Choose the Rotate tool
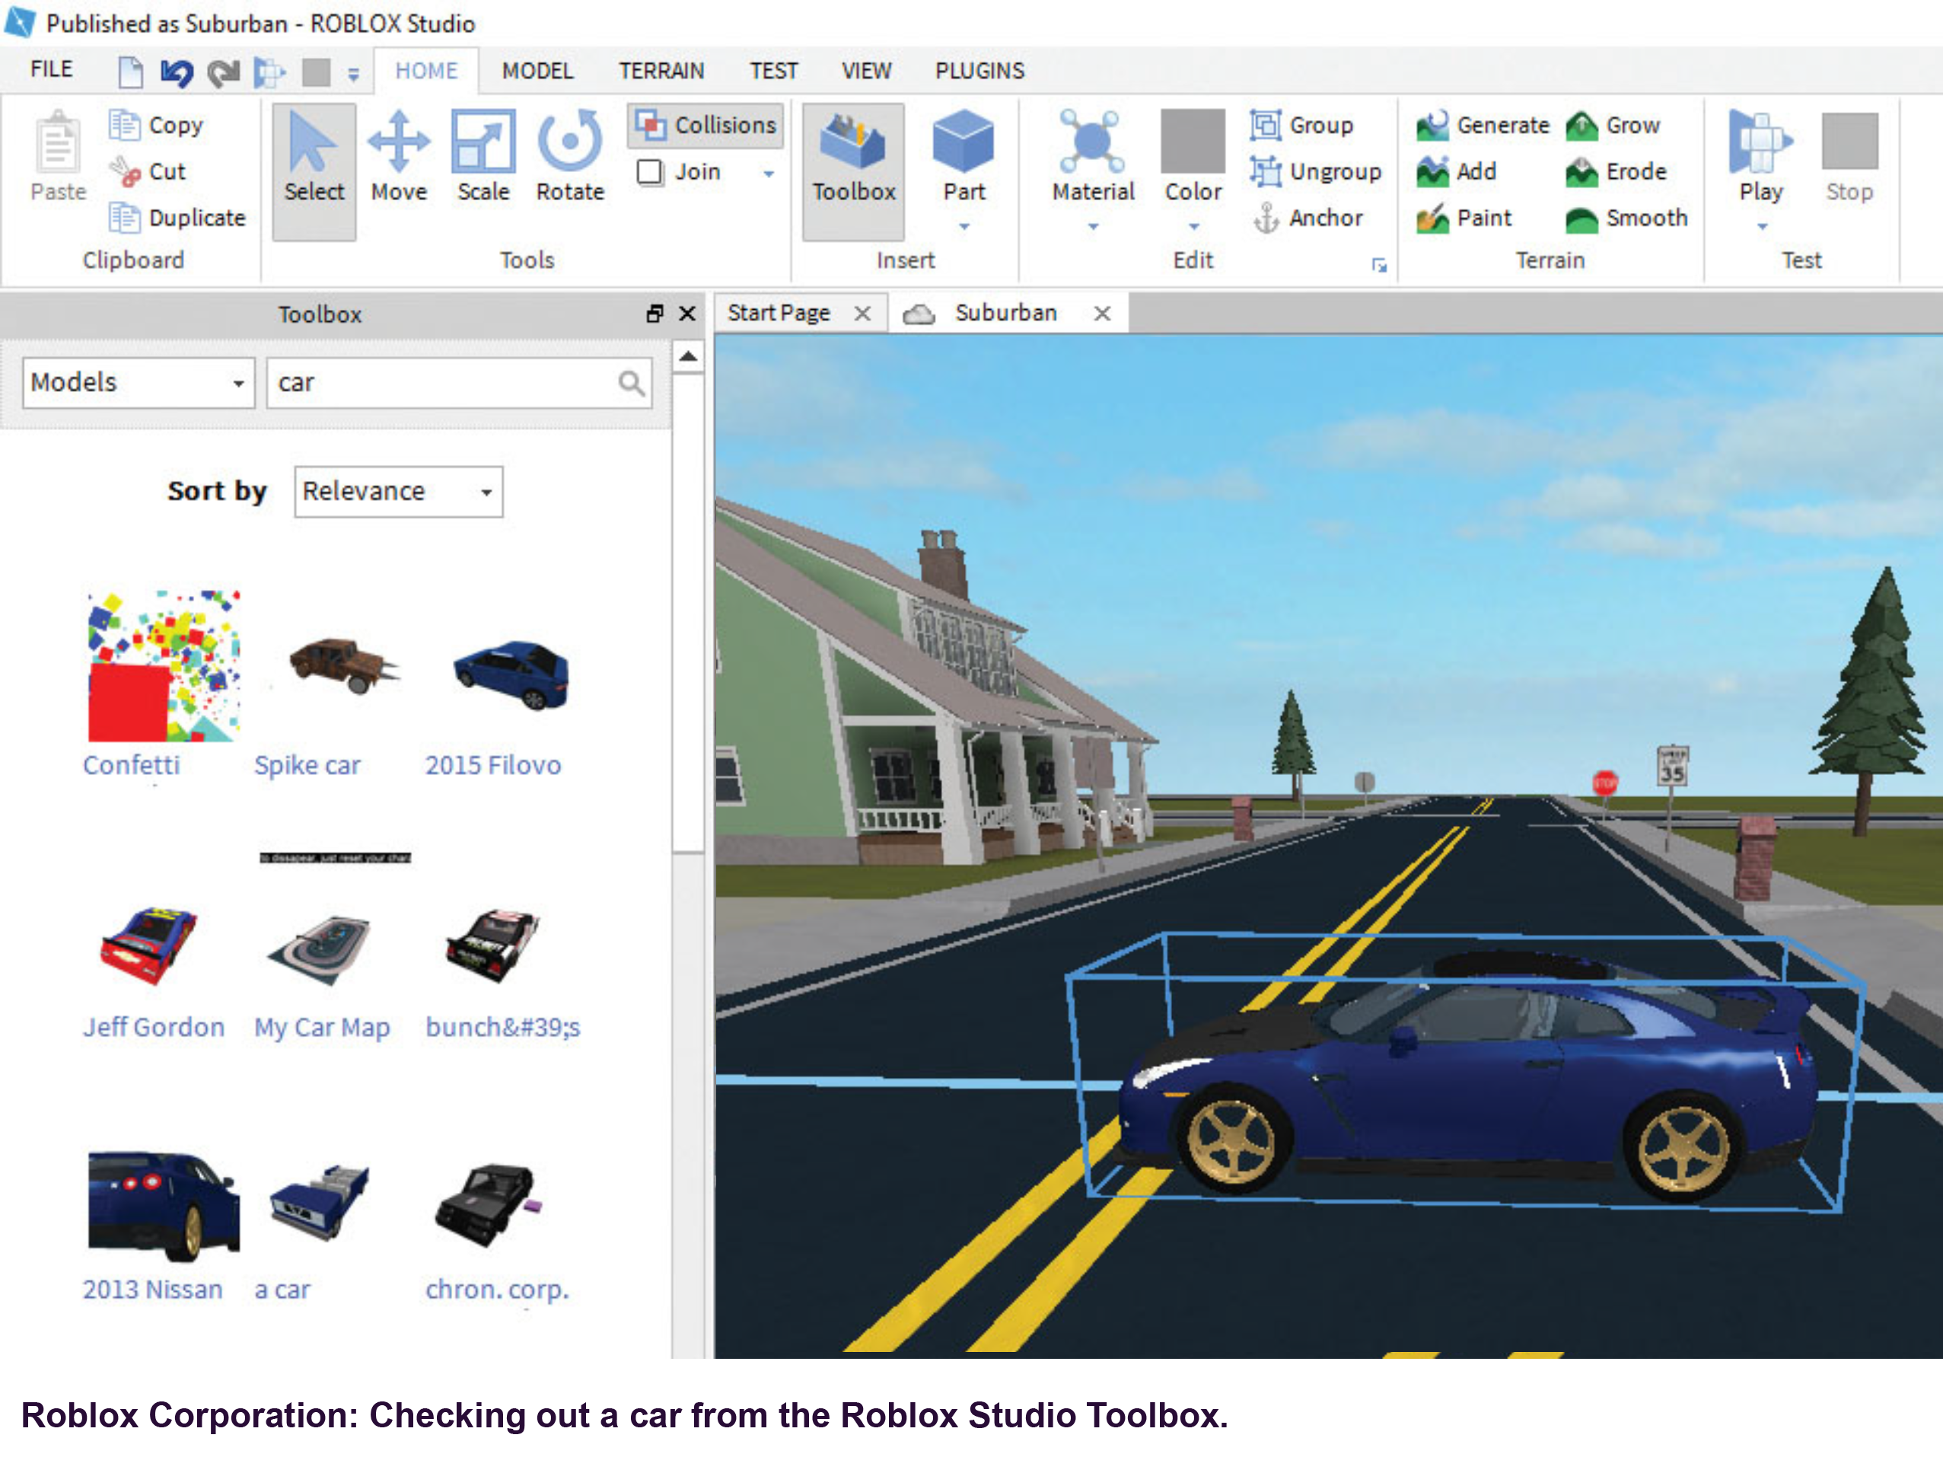 (569, 156)
